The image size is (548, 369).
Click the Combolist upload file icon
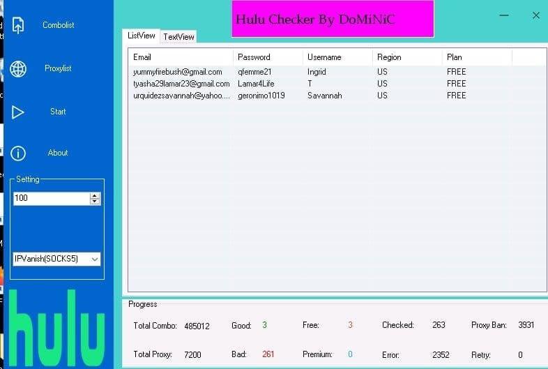pyautogui.click(x=18, y=25)
